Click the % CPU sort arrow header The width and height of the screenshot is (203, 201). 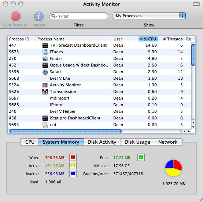click(x=148, y=39)
